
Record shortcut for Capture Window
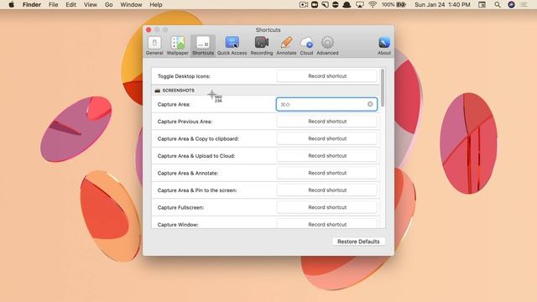pos(326,224)
